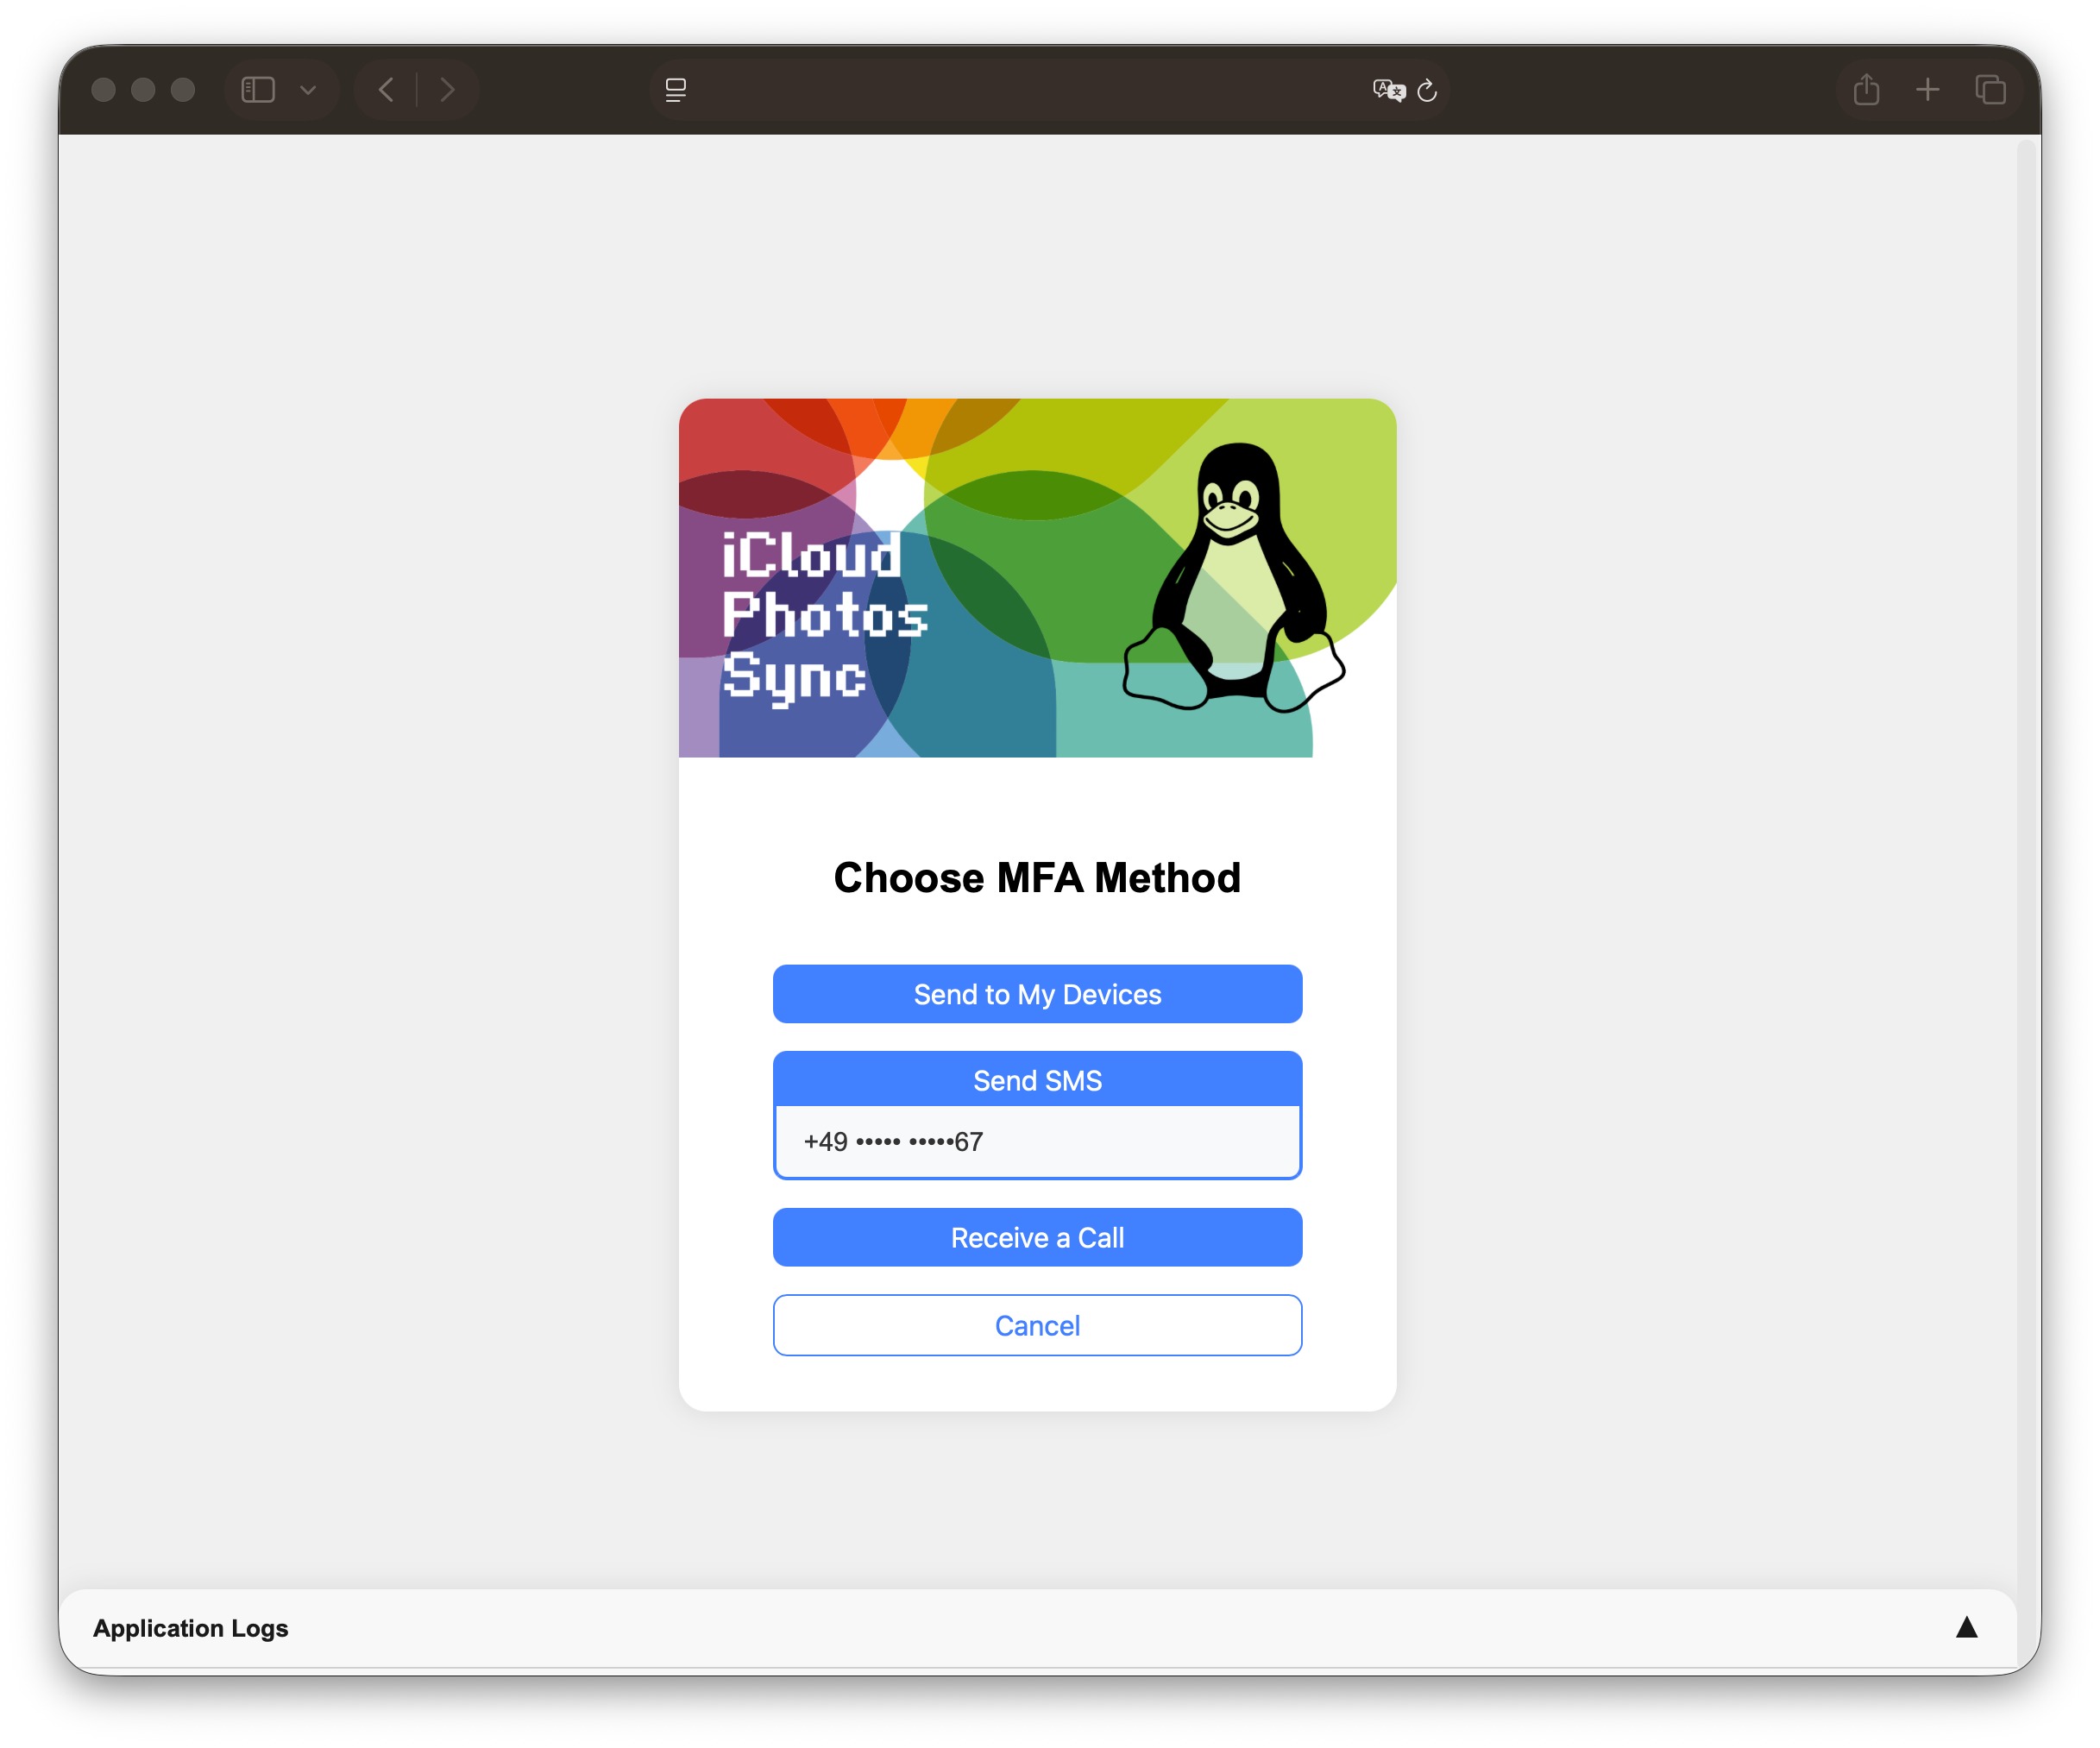Click the page format icon in the address bar
Screen dimensions: 2100x1748
pyautogui.click(x=676, y=90)
